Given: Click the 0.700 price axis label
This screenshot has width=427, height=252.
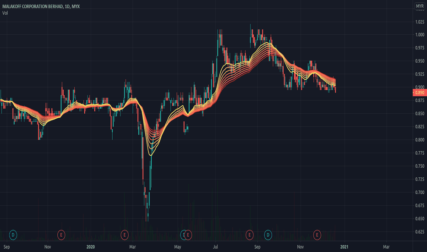Looking at the screenshot, I should pos(420,192).
